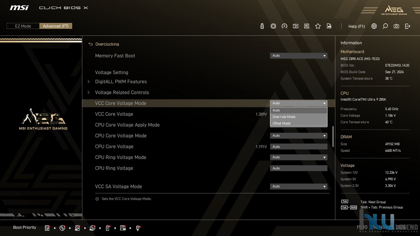Click the BIOS version E7E22IMSI.1A20 value
420x236 pixels.
(x=397, y=65)
